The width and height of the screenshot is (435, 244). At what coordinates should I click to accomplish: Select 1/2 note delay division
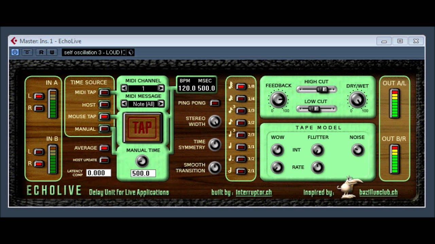click(241, 123)
